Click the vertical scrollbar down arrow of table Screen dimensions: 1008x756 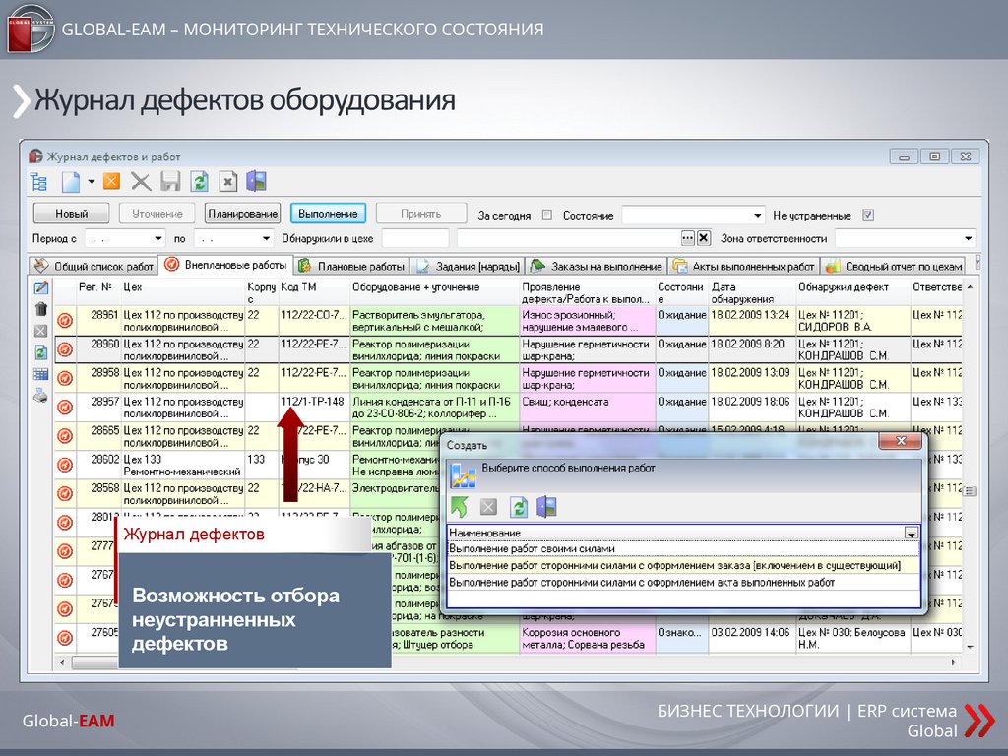click(970, 648)
